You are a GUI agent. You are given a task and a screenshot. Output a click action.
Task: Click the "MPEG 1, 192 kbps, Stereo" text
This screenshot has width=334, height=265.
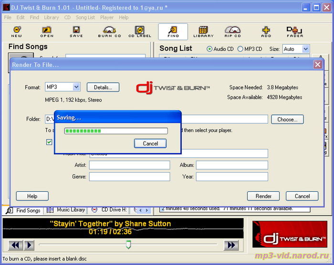pyautogui.click(x=73, y=100)
